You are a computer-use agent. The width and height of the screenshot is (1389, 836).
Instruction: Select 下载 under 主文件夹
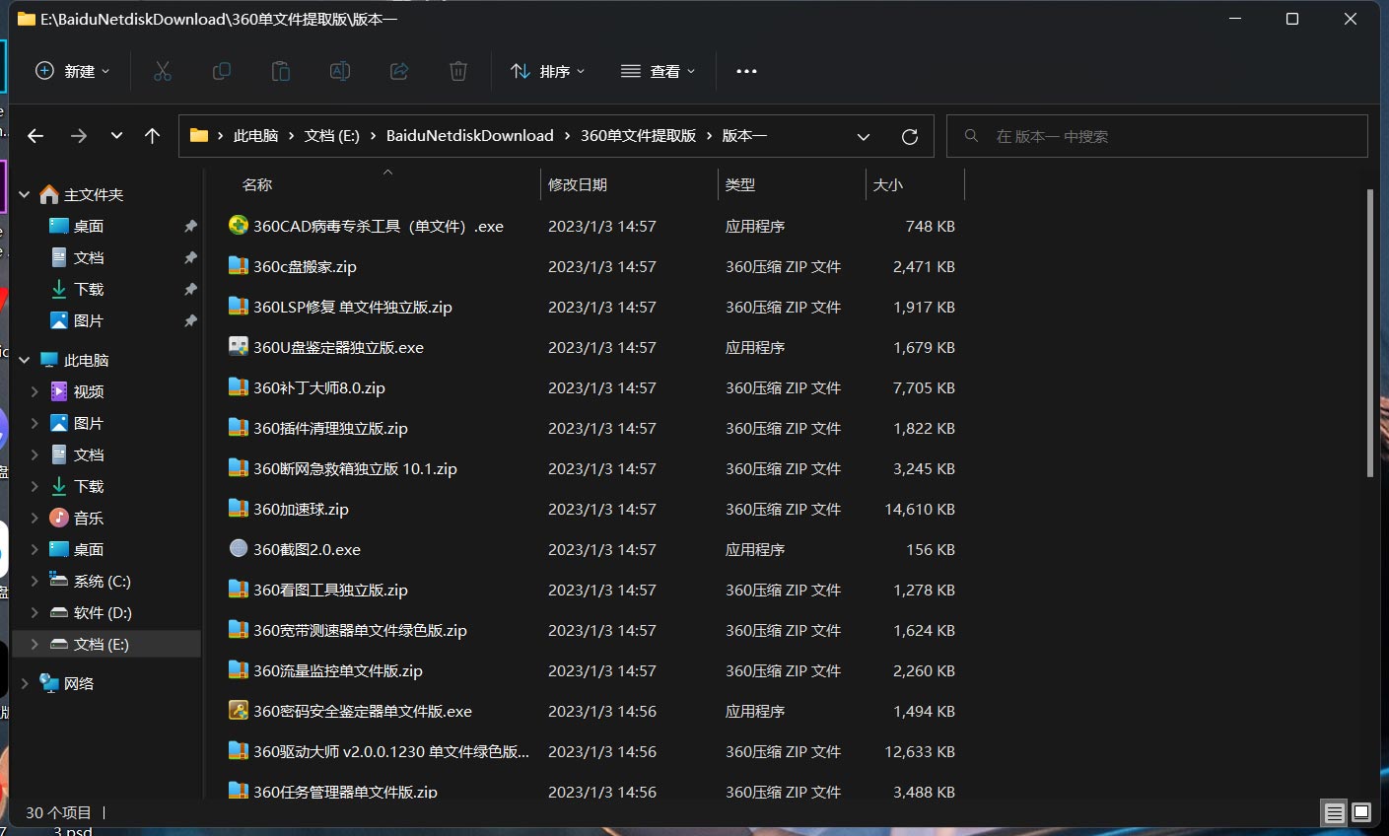click(x=89, y=289)
